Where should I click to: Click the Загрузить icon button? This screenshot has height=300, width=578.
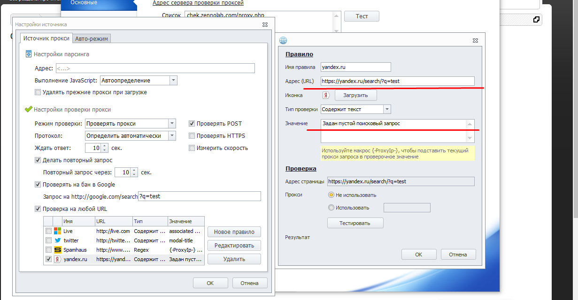click(x=355, y=95)
